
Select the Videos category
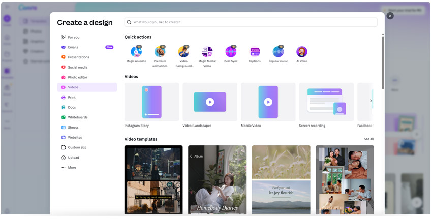click(87, 87)
